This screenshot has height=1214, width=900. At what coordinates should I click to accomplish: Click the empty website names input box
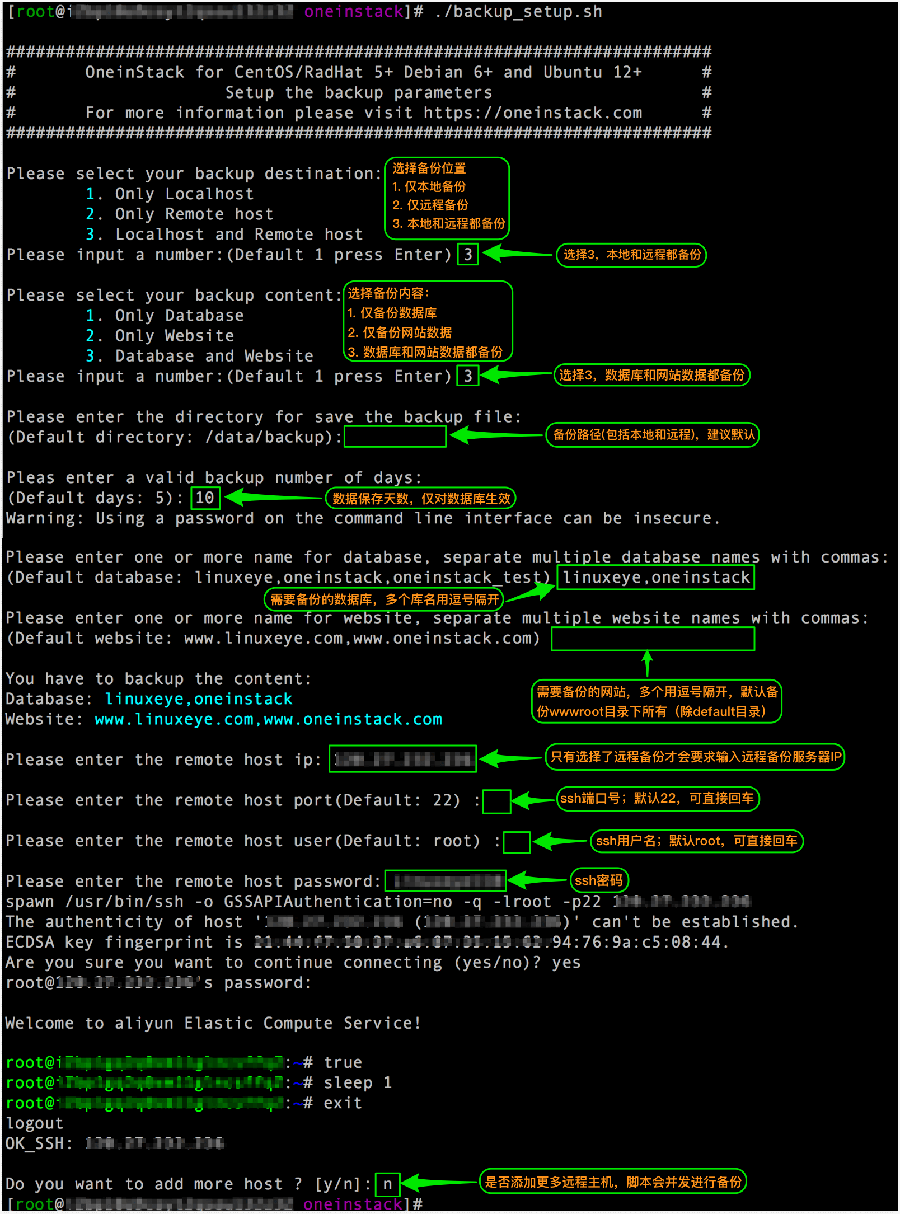point(653,639)
